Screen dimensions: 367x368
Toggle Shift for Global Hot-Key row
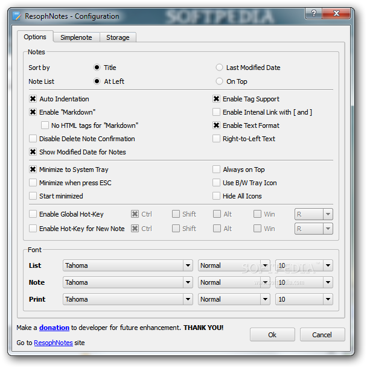pos(176,214)
